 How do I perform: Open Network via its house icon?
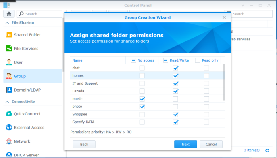(x=9, y=141)
